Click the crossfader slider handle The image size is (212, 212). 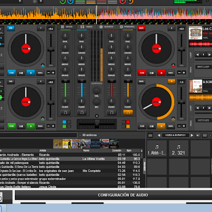tap(97, 124)
